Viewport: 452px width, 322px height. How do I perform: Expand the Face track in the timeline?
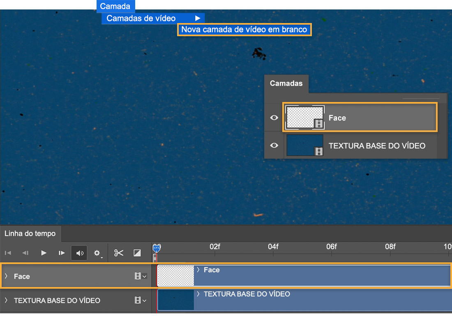(x=6, y=276)
